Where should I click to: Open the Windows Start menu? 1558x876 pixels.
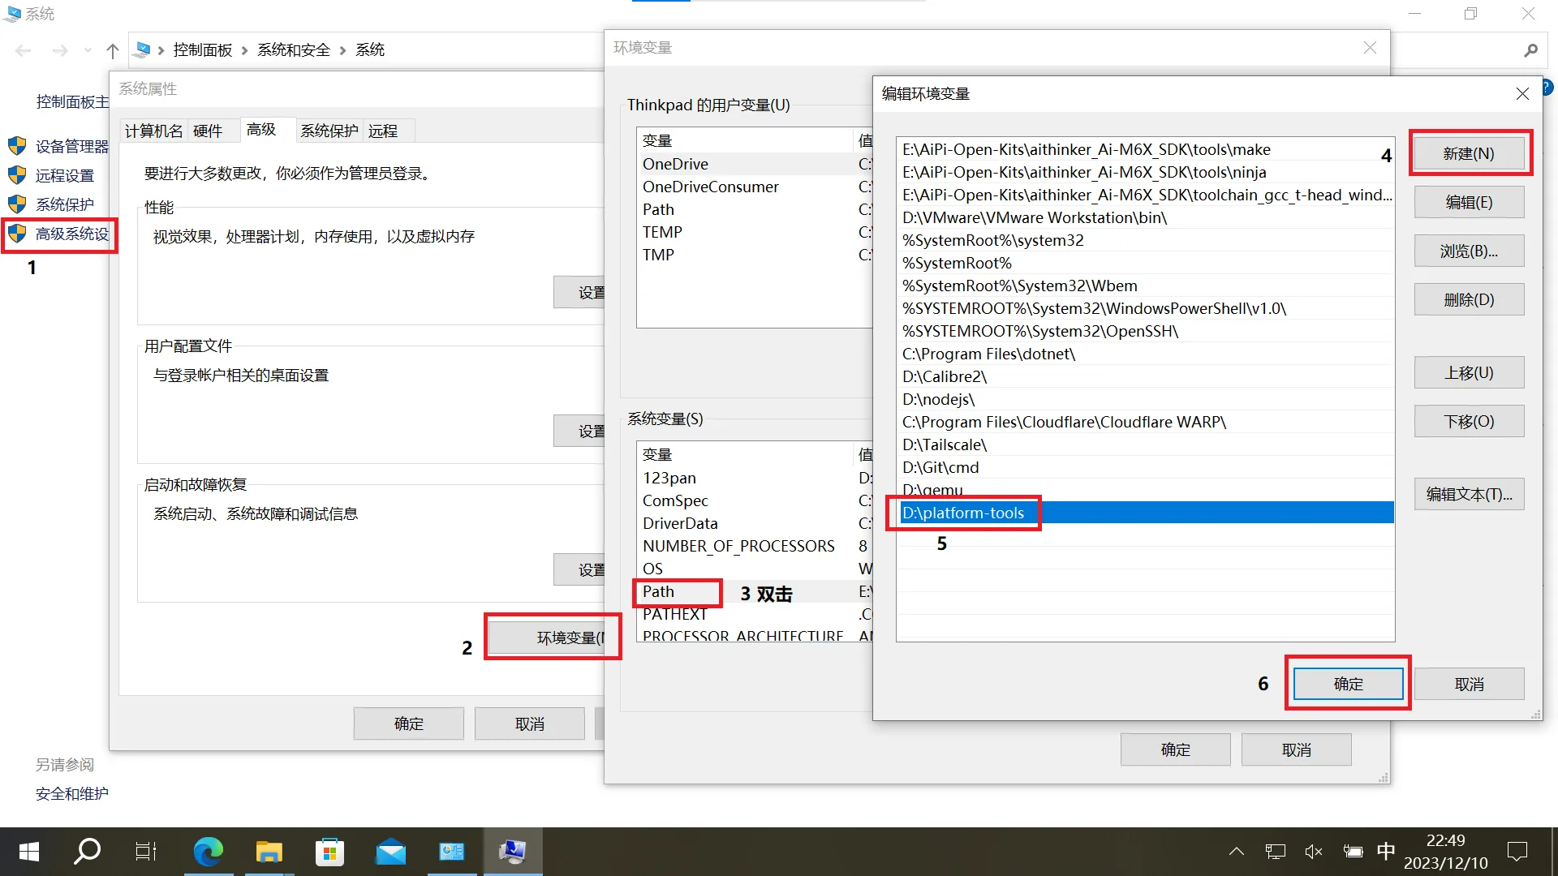click(29, 852)
